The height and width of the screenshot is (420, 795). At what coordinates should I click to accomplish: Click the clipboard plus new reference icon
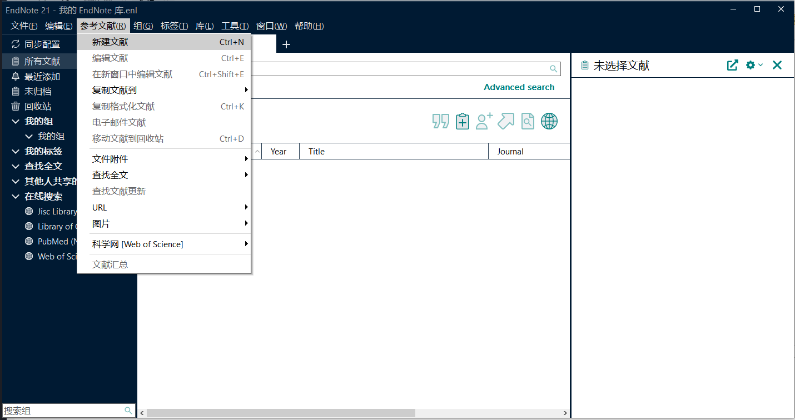[x=462, y=121]
